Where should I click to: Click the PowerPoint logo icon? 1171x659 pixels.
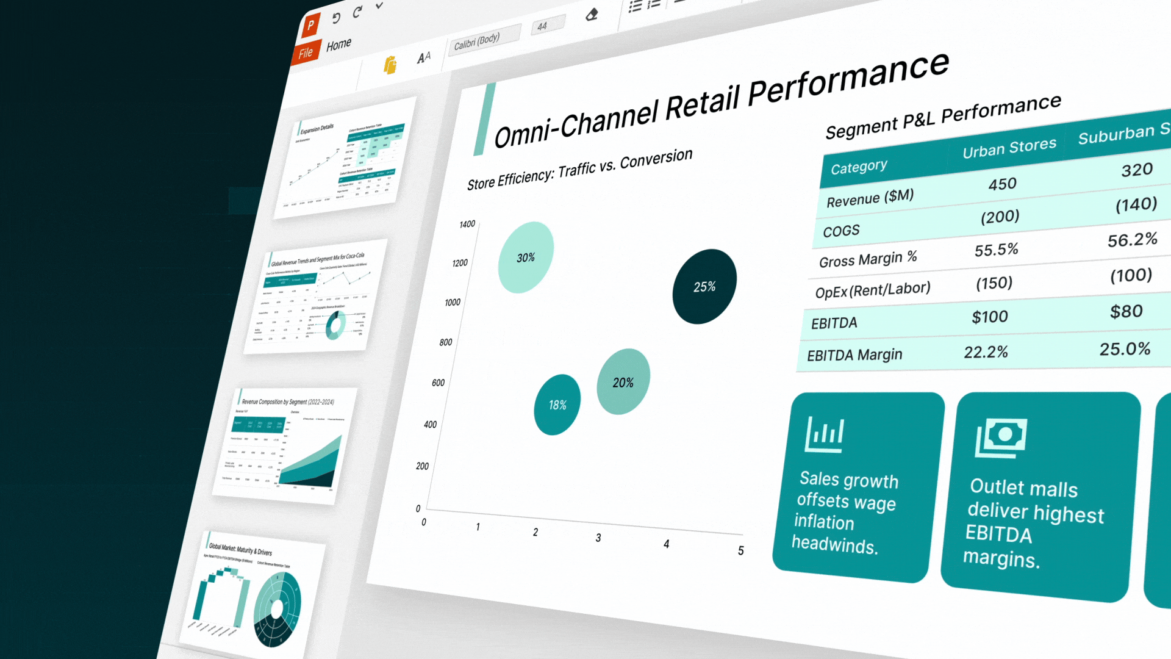pos(311,25)
